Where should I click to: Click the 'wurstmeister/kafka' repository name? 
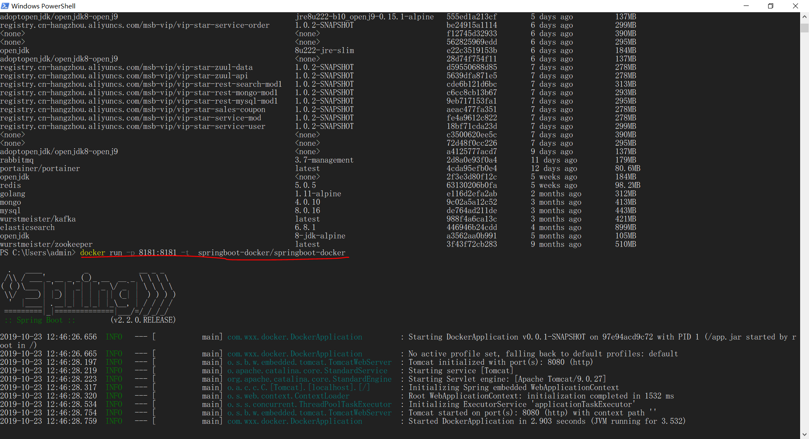click(38, 219)
